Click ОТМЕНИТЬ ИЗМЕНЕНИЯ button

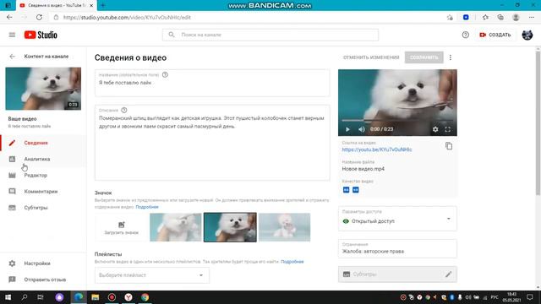tap(371, 57)
